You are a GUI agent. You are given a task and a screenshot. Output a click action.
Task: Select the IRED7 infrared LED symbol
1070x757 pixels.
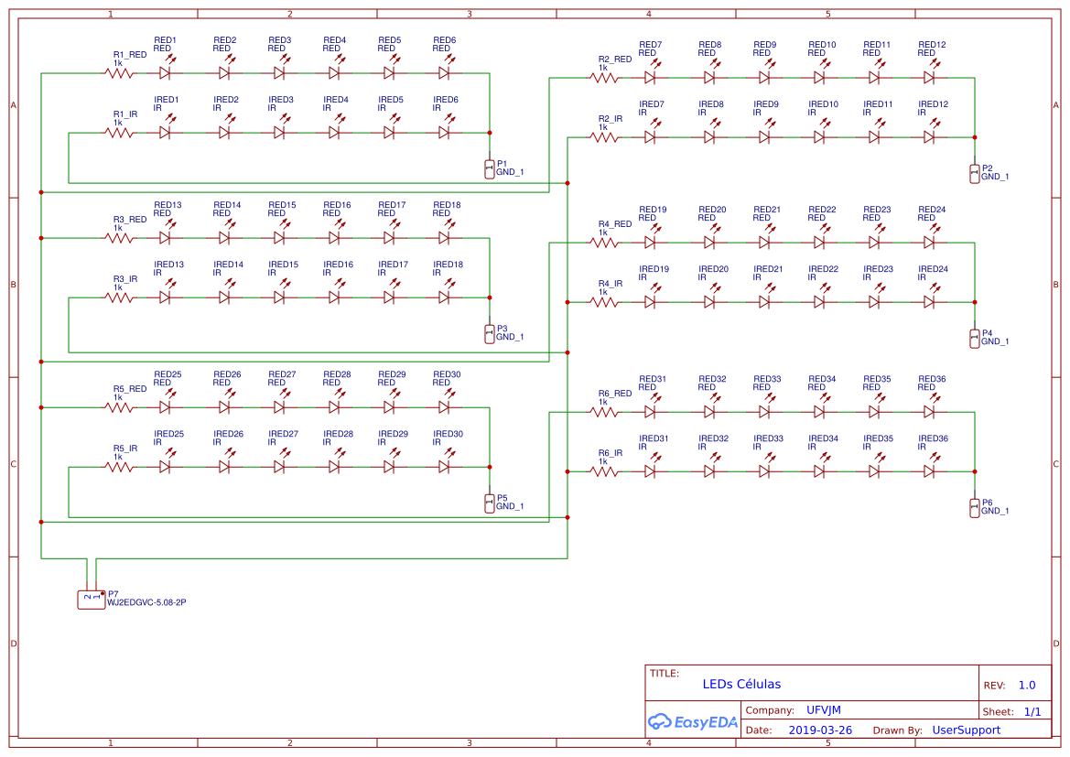[x=650, y=136]
